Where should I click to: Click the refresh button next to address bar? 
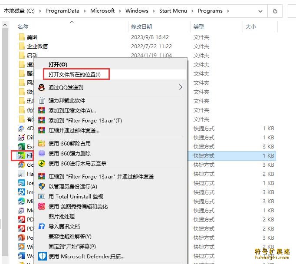point(275,11)
